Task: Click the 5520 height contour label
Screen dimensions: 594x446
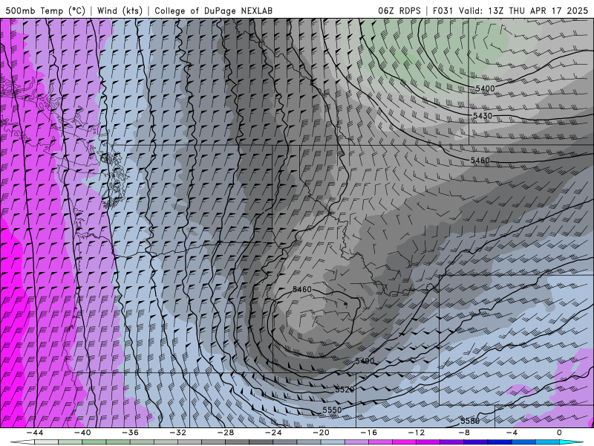Action: [345, 390]
